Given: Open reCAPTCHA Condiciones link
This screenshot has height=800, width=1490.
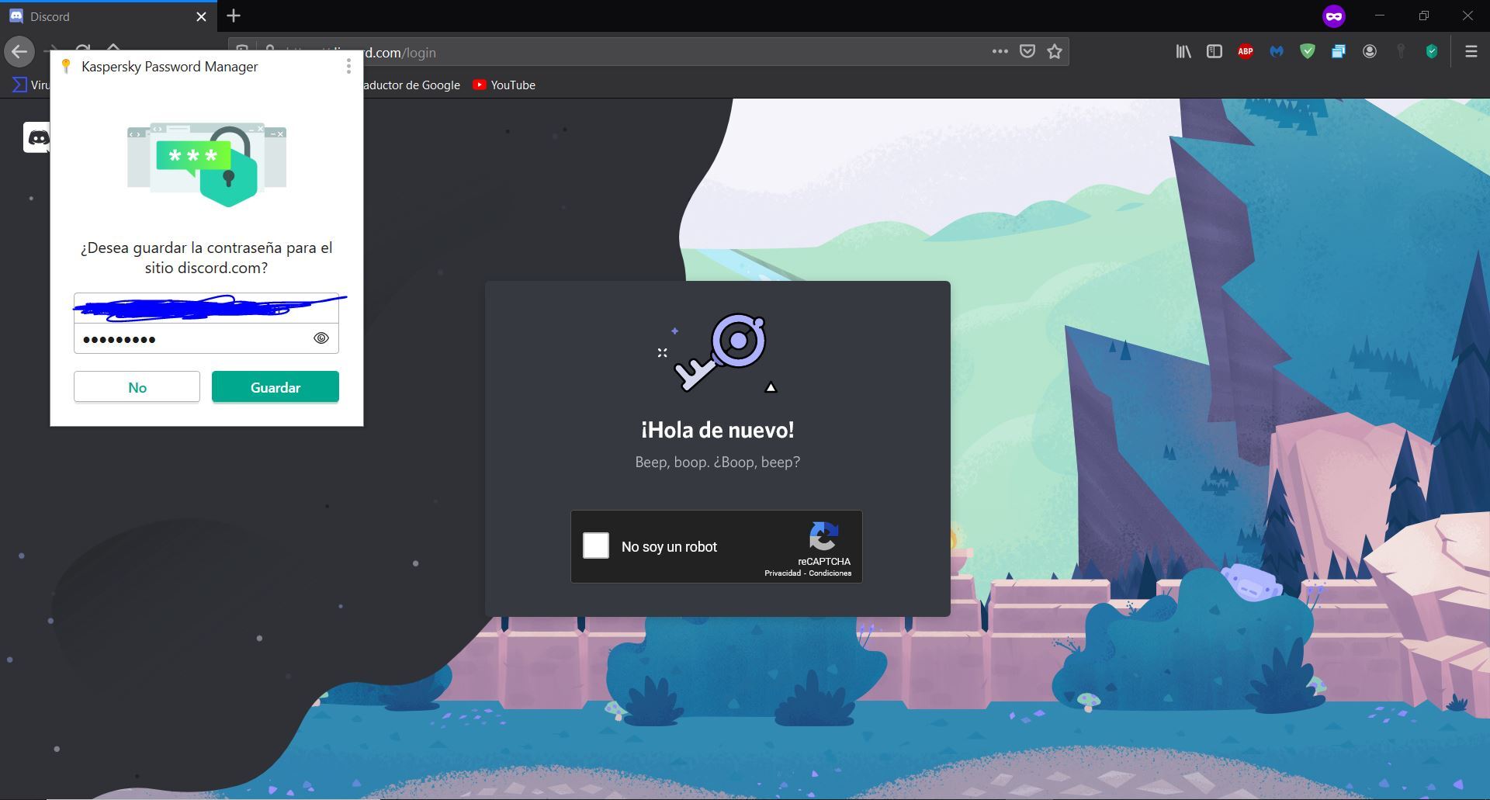Looking at the screenshot, I should tap(830, 573).
